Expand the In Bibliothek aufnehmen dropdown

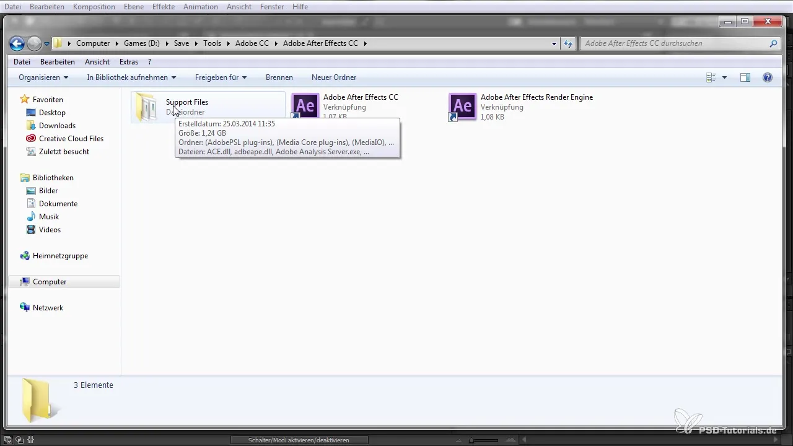(x=131, y=77)
